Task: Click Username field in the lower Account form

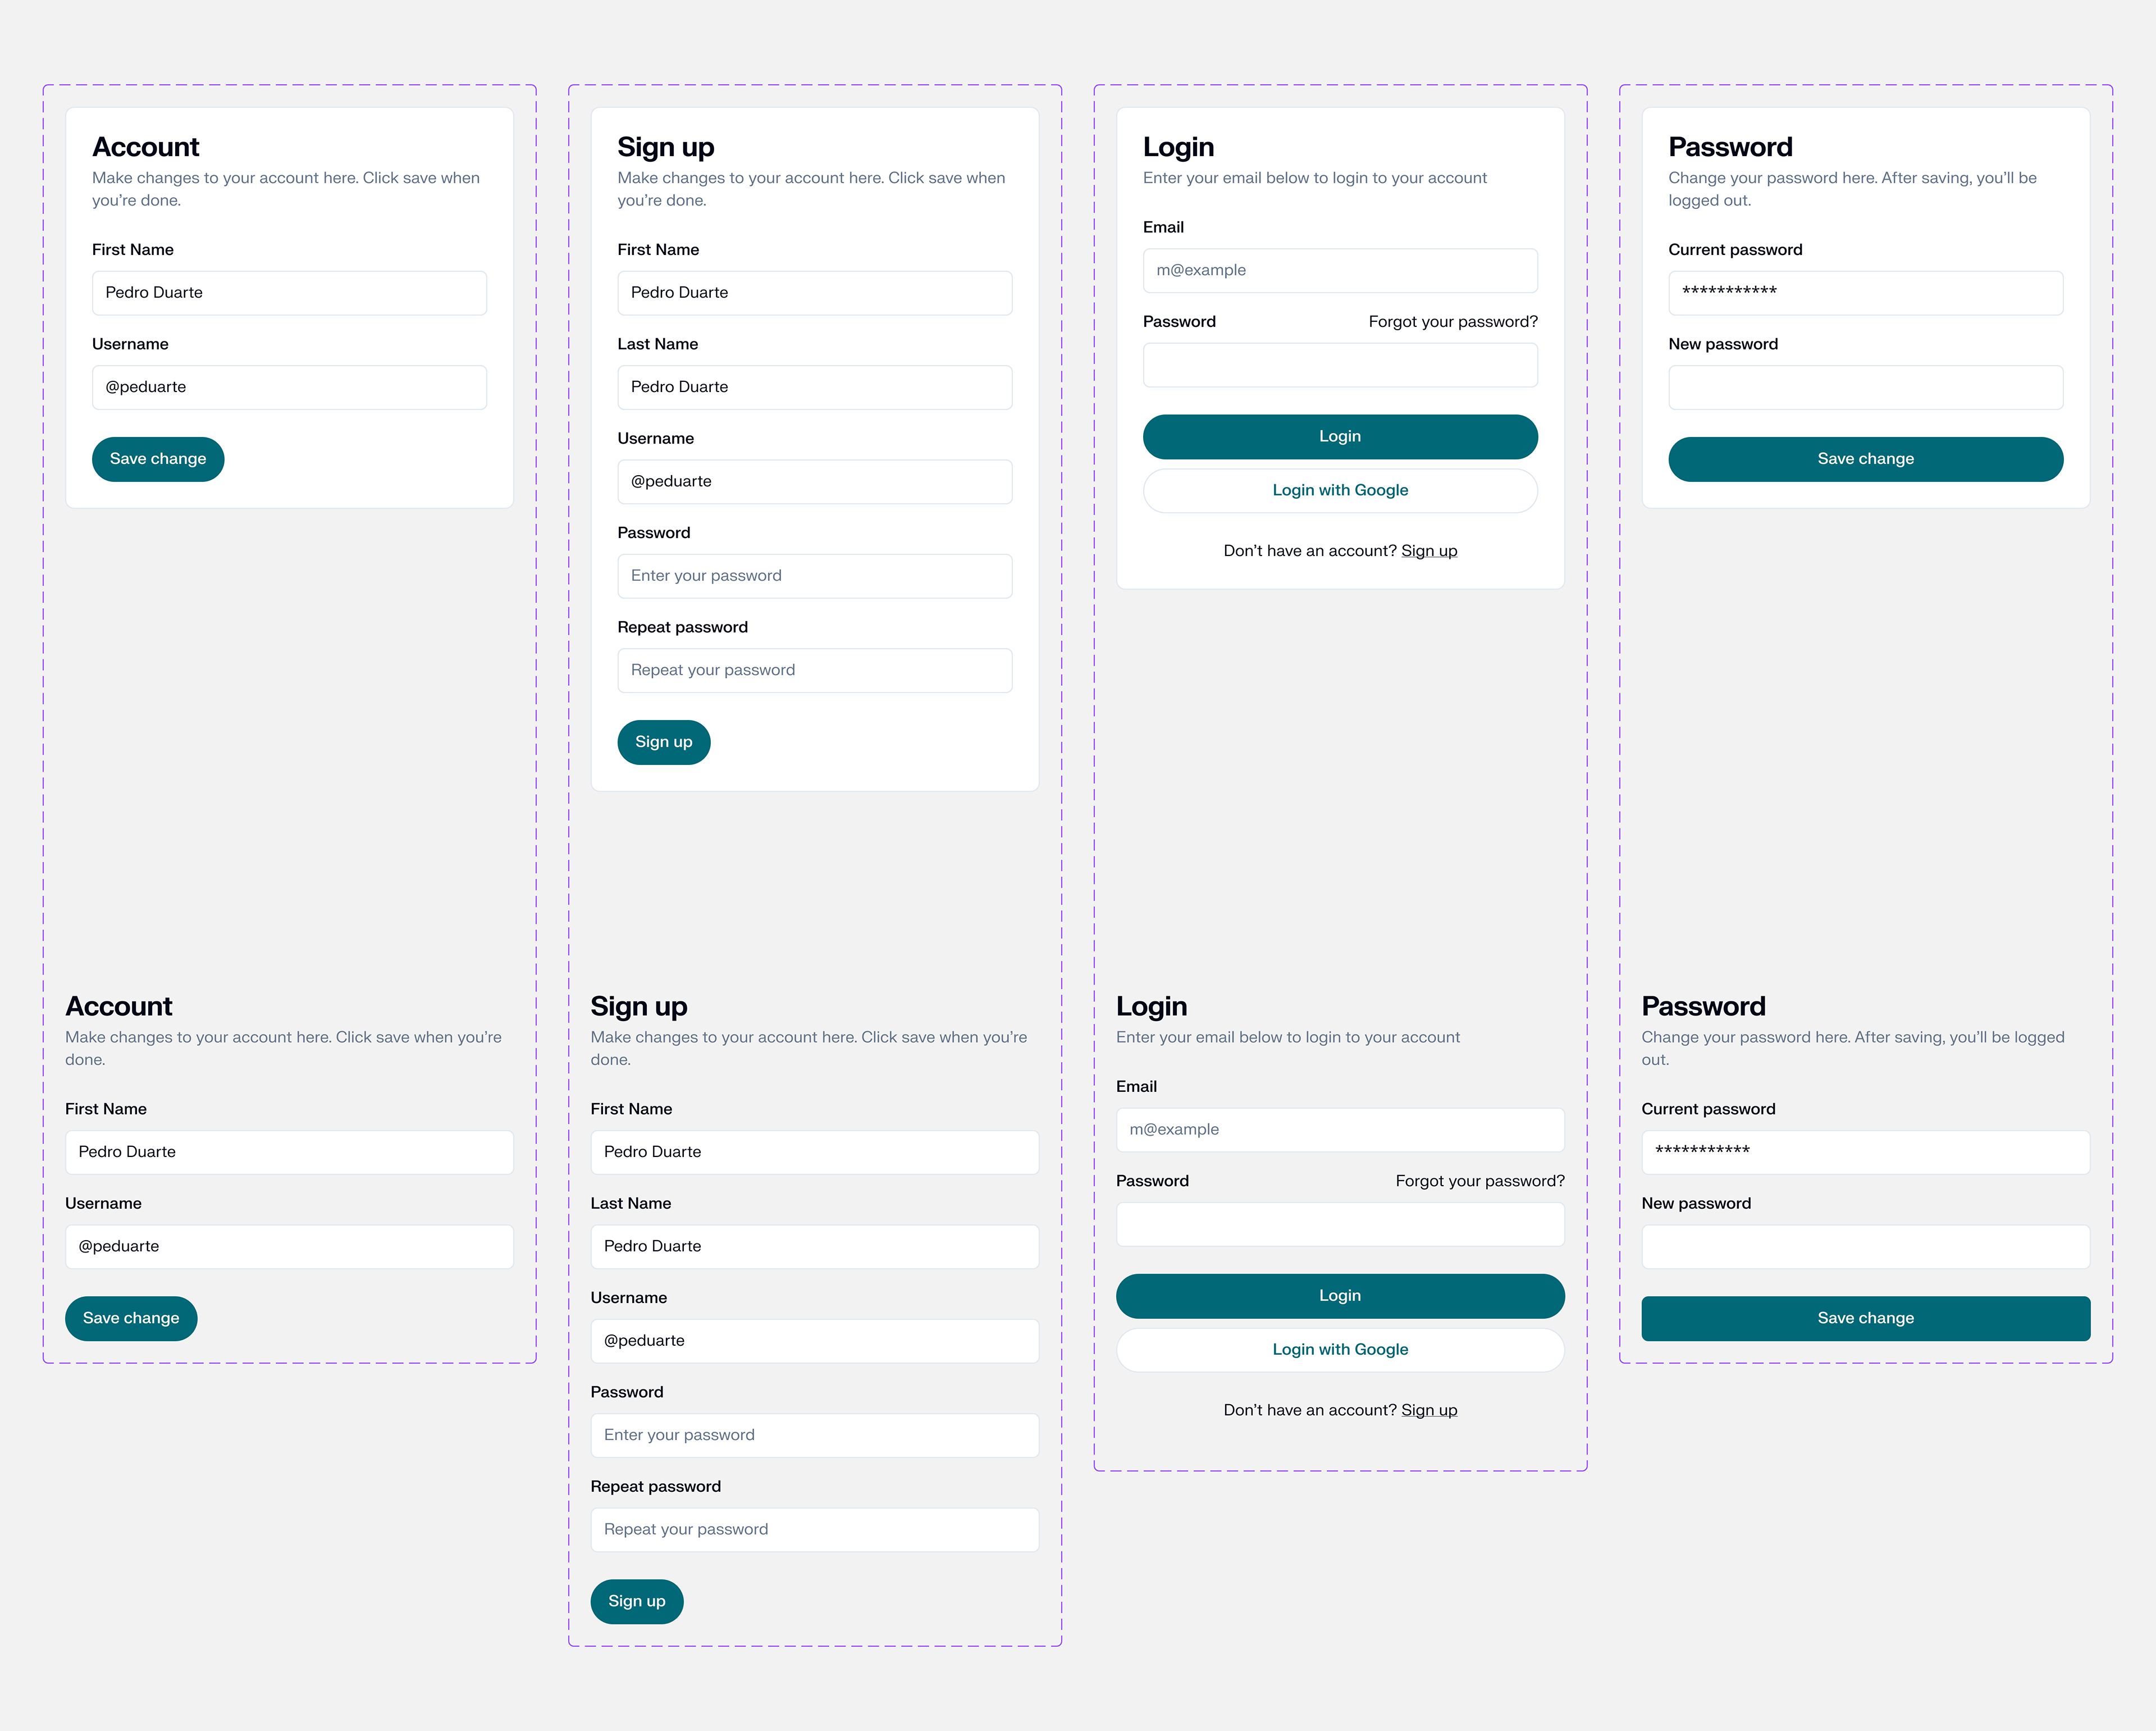Action: click(x=289, y=1247)
